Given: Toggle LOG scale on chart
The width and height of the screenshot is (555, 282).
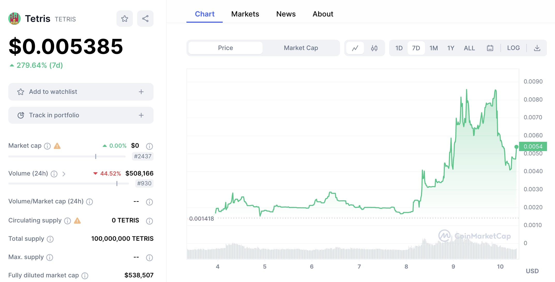Looking at the screenshot, I should tap(513, 48).
